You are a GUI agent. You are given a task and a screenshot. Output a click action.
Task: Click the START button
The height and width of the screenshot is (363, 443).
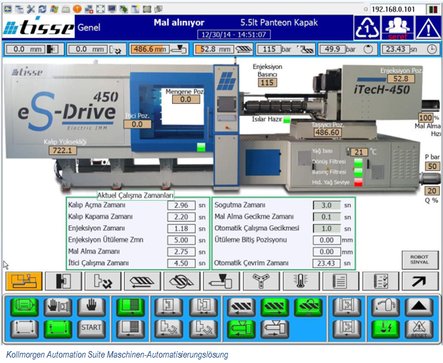click(91, 329)
